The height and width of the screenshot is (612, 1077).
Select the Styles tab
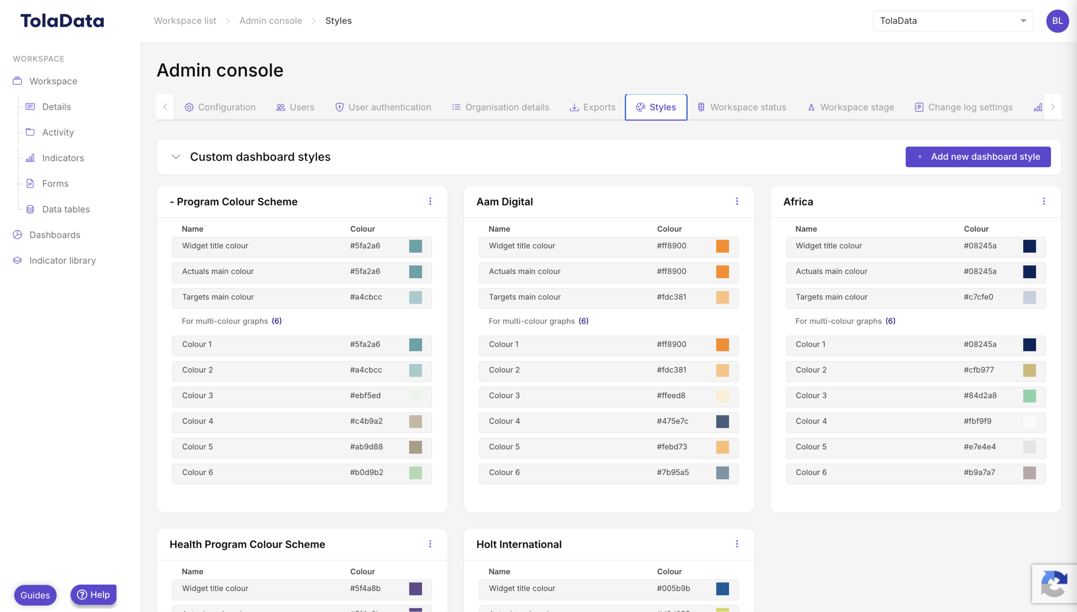coord(656,108)
